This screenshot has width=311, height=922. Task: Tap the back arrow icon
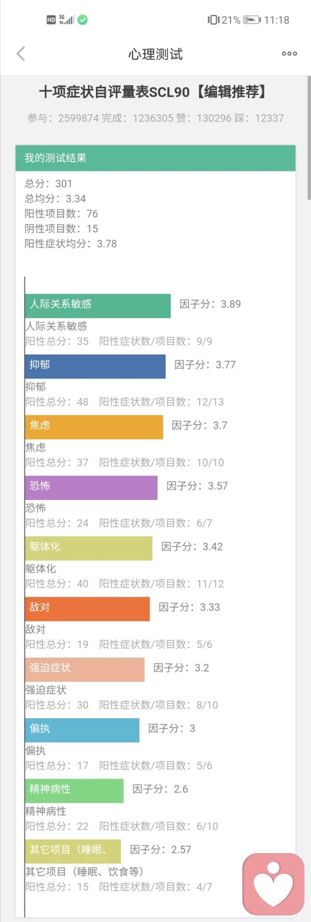coord(21,54)
